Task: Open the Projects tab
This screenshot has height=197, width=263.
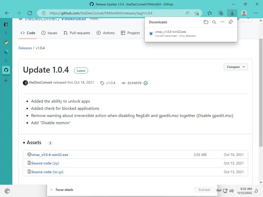Action: (x=130, y=33)
